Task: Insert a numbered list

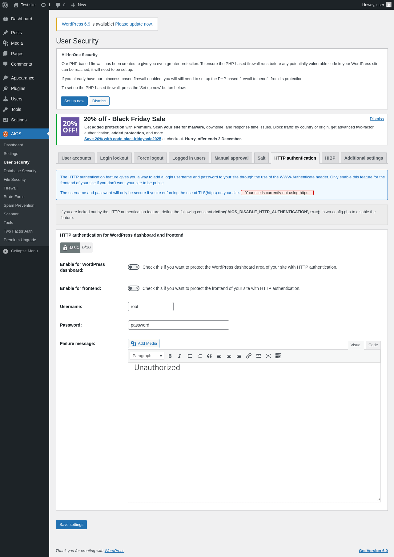Action: coord(199,356)
